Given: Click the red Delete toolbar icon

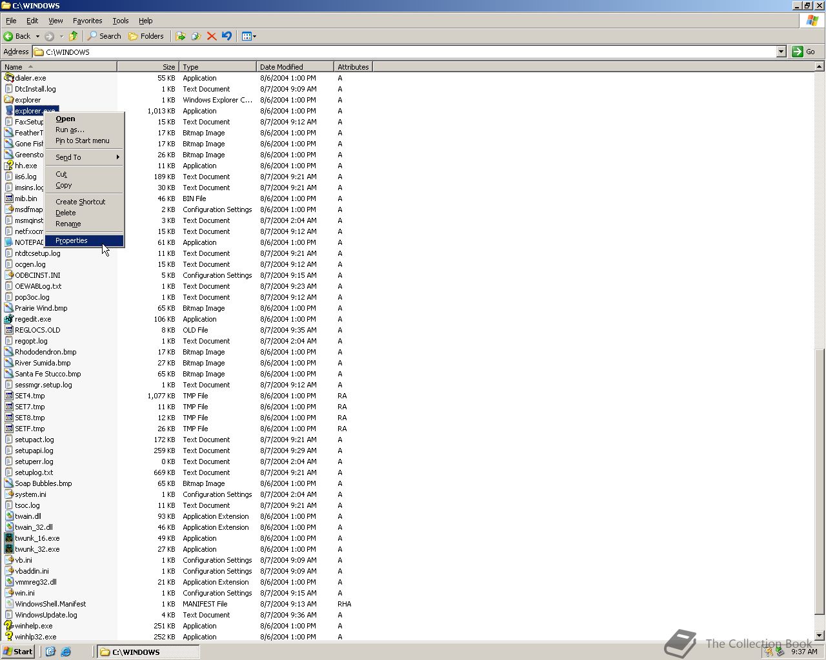Looking at the screenshot, I should (212, 36).
